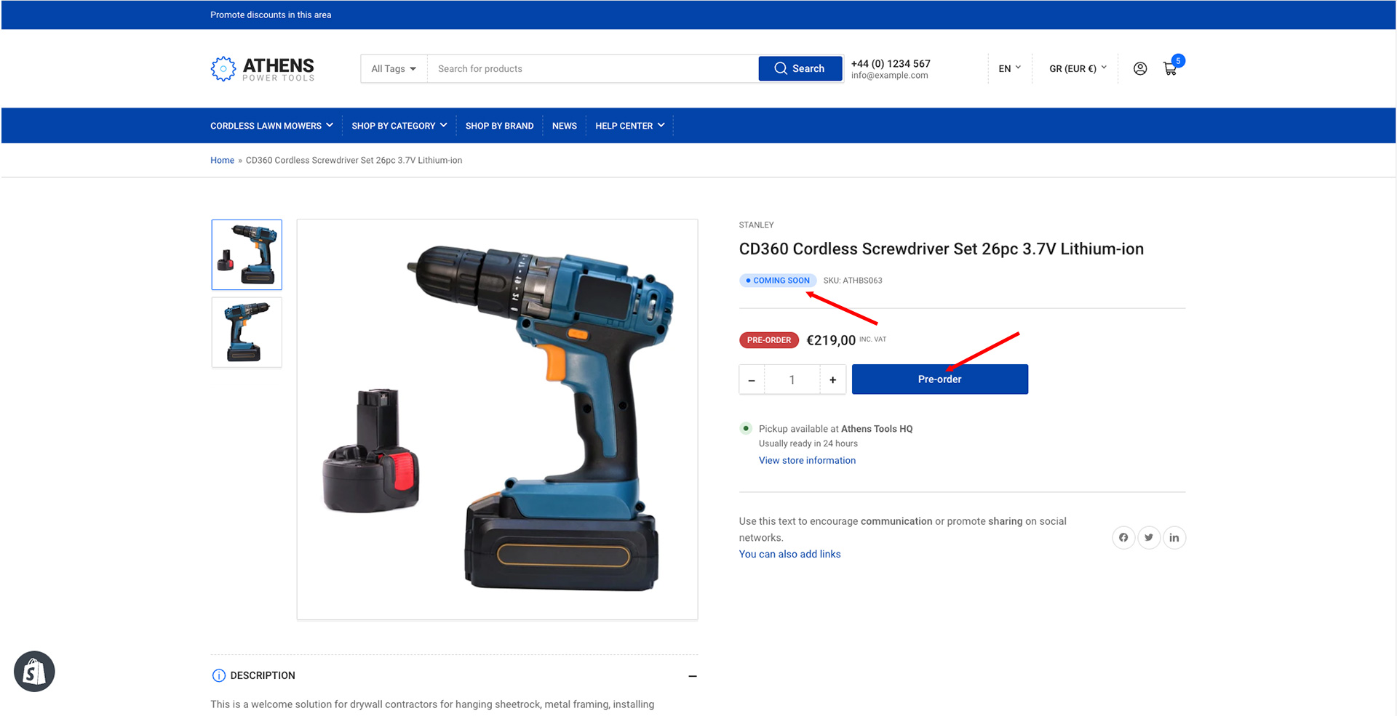
Task: Open the shopping cart
Action: click(1170, 68)
